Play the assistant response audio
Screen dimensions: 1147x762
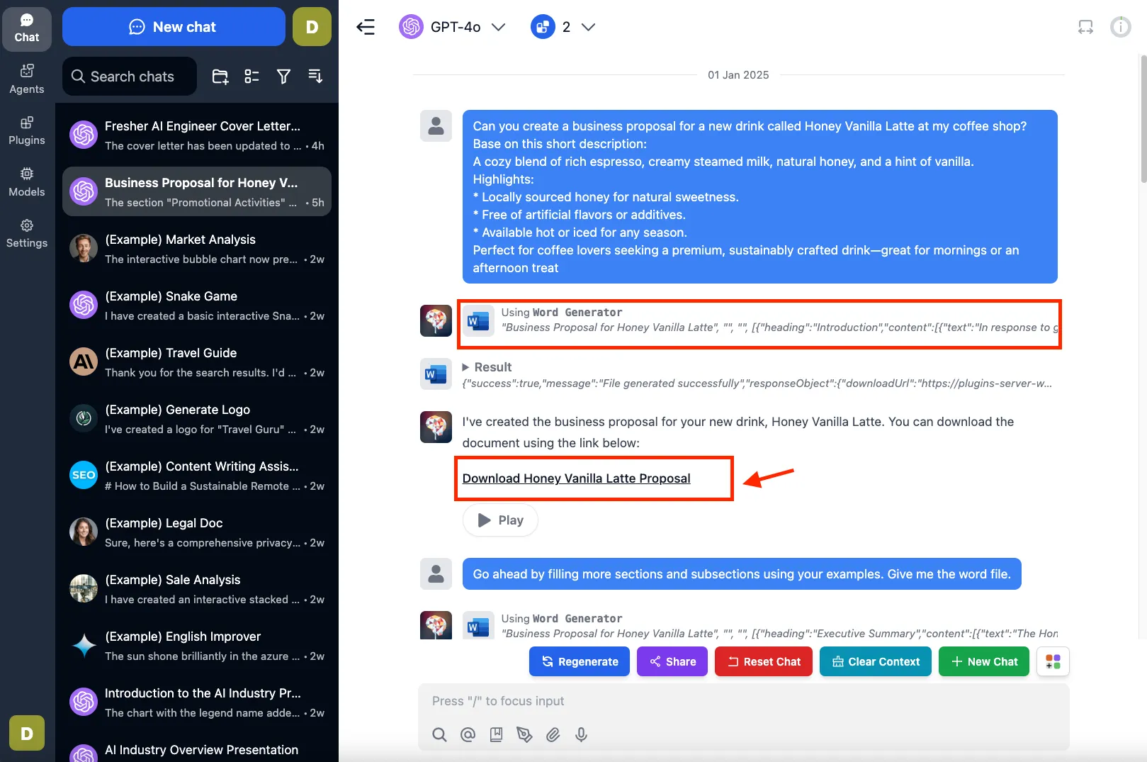500,520
